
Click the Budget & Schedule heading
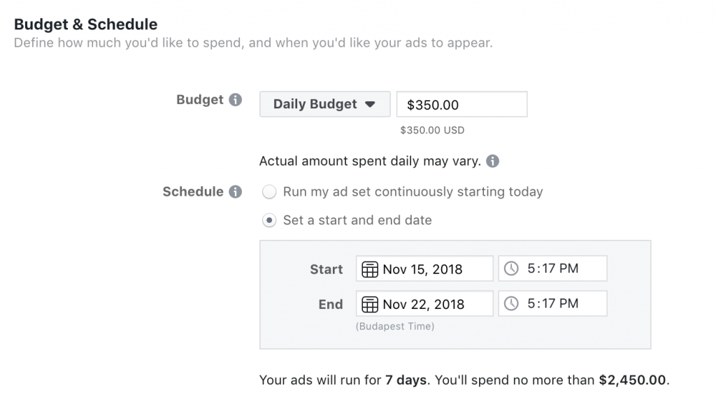[86, 24]
